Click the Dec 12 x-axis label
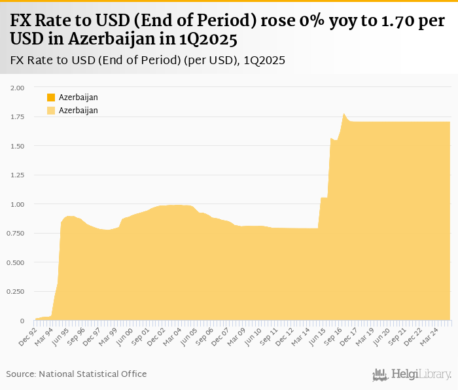This screenshot has height=390, width=458. point(285,334)
